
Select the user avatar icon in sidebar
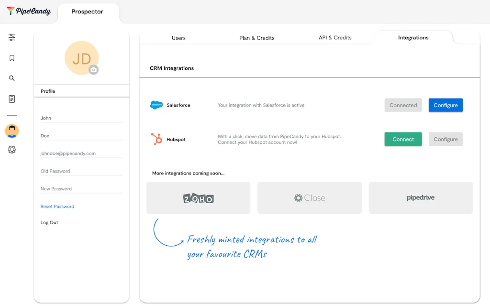pyautogui.click(x=12, y=131)
